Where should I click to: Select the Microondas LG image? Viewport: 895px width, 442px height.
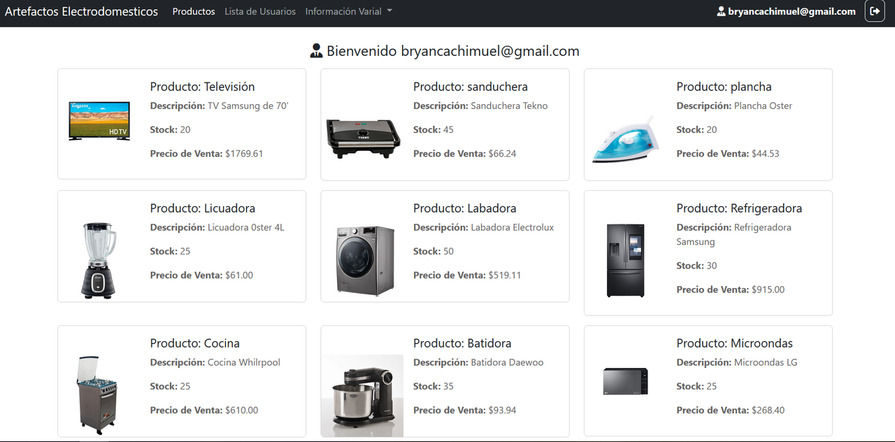[626, 381]
